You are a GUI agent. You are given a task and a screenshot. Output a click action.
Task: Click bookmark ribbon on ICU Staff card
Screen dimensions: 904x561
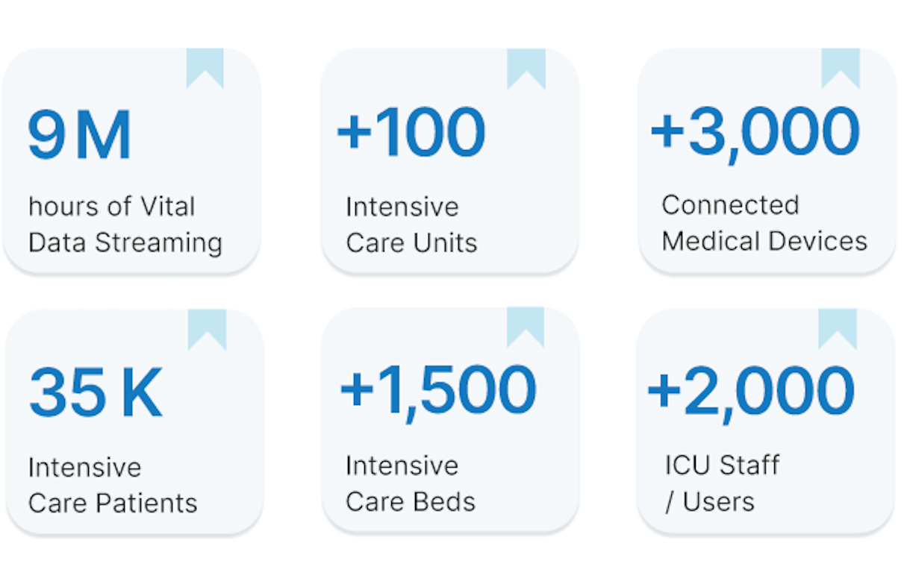click(838, 330)
